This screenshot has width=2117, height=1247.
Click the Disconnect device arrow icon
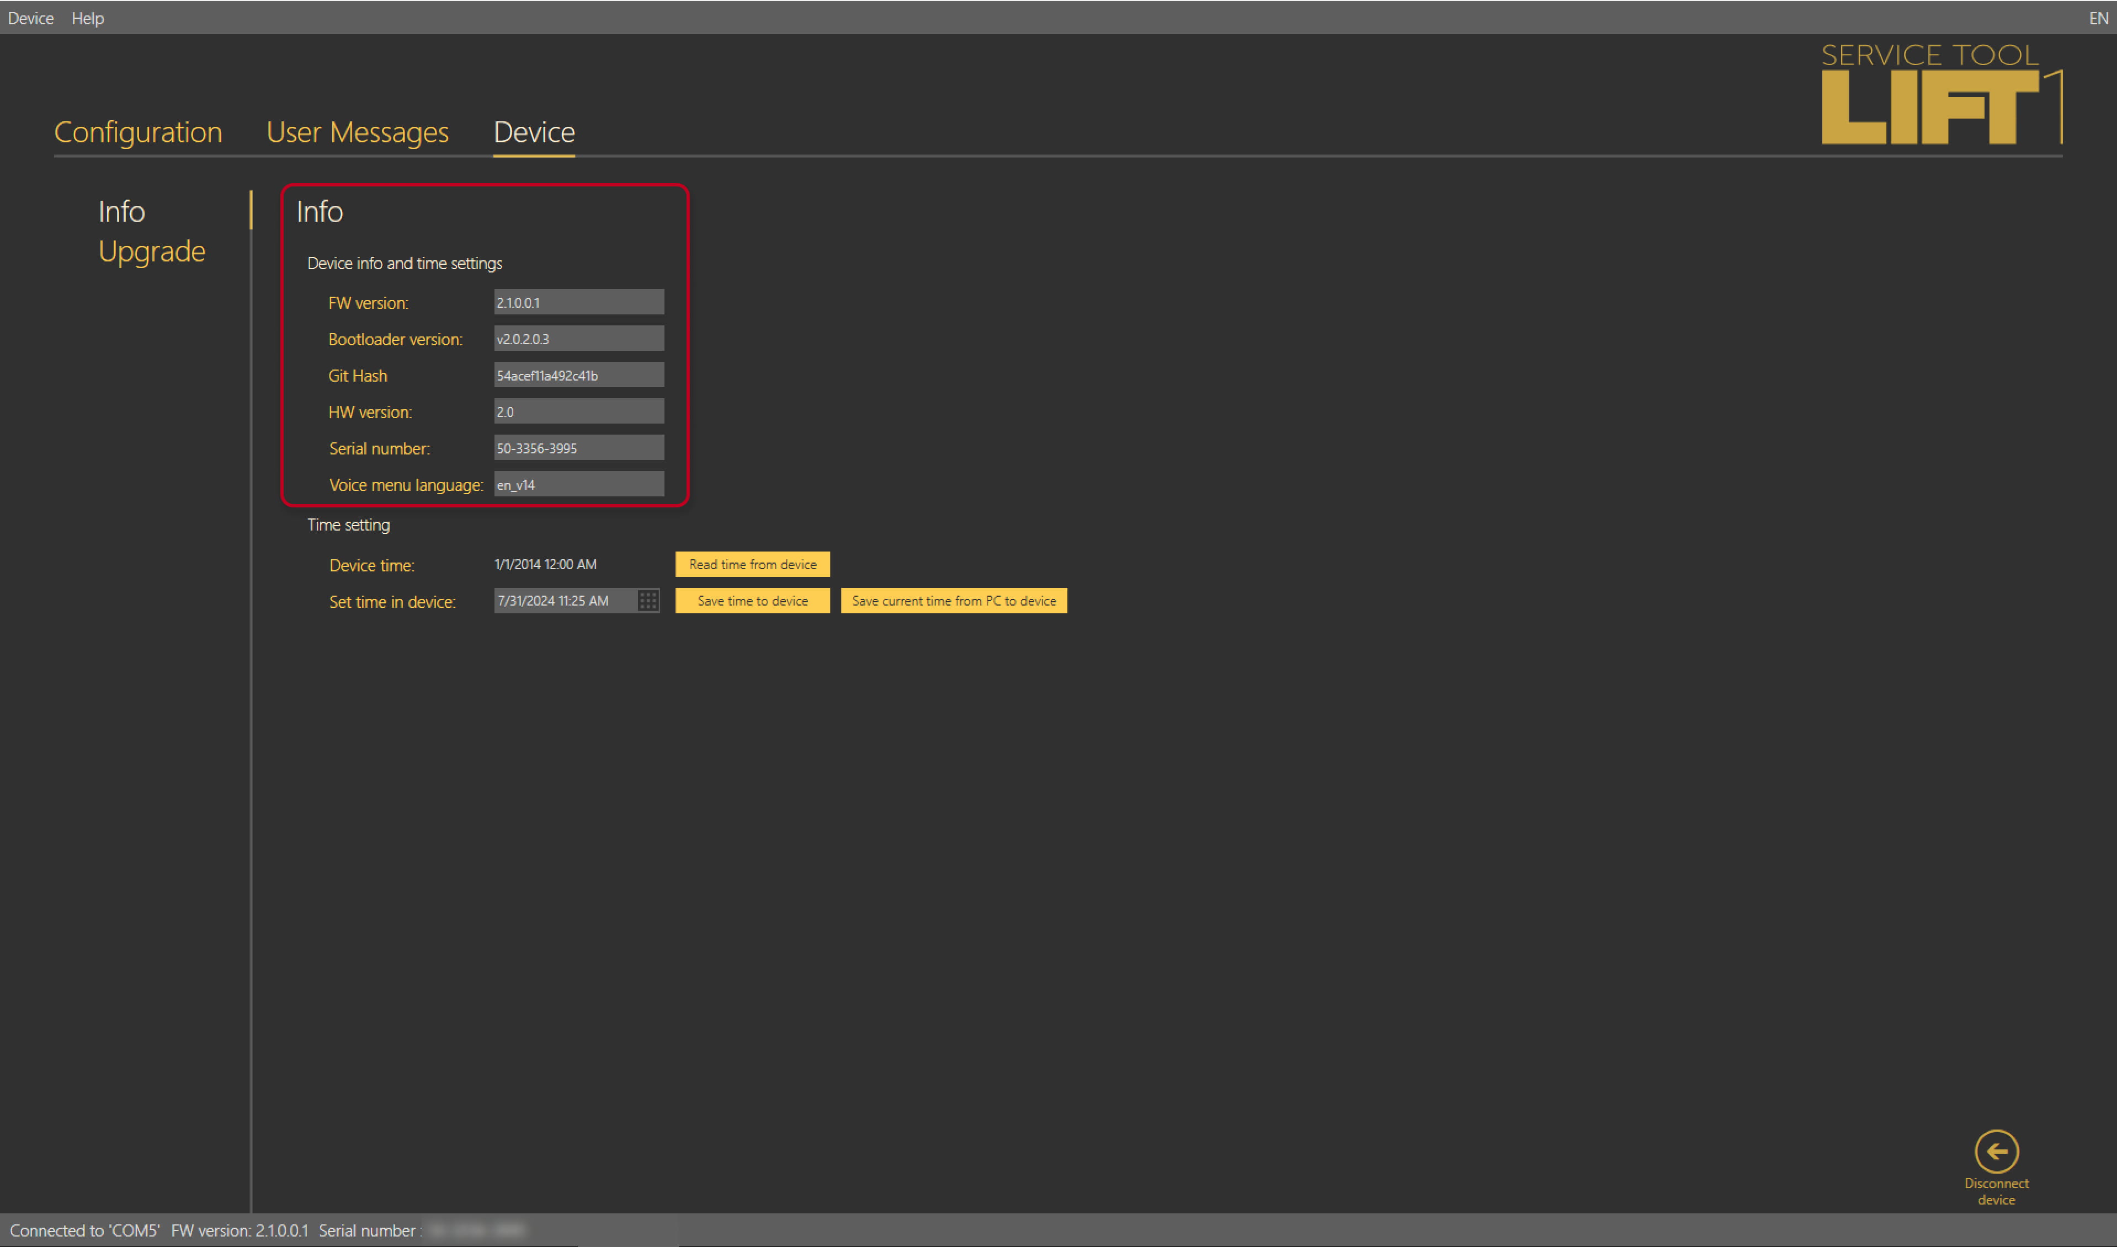coord(1996,1151)
